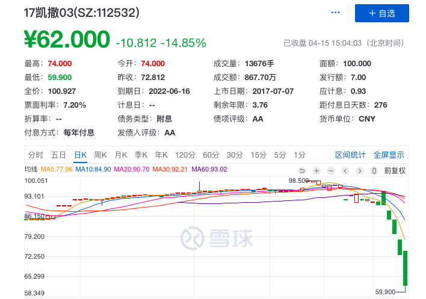This screenshot has height=299, width=426.
Task: Select the 周K weekly chart tab
Action: click(x=100, y=155)
